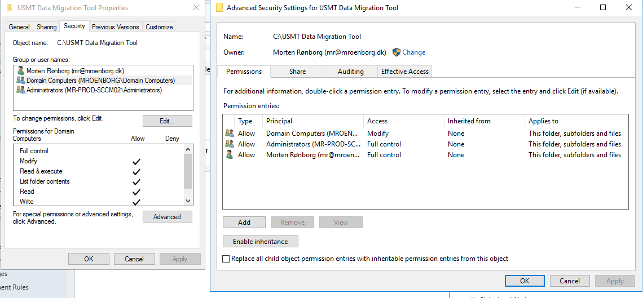The width and height of the screenshot is (643, 298).
Task: Click the Edit... button
Action: tap(168, 121)
